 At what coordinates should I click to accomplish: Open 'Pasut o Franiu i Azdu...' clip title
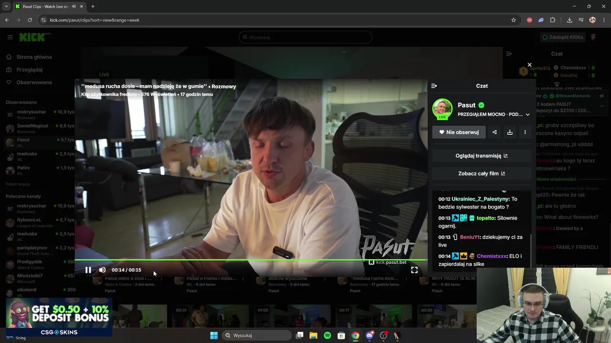(x=211, y=278)
